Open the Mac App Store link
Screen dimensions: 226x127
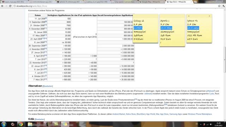coord(162,114)
